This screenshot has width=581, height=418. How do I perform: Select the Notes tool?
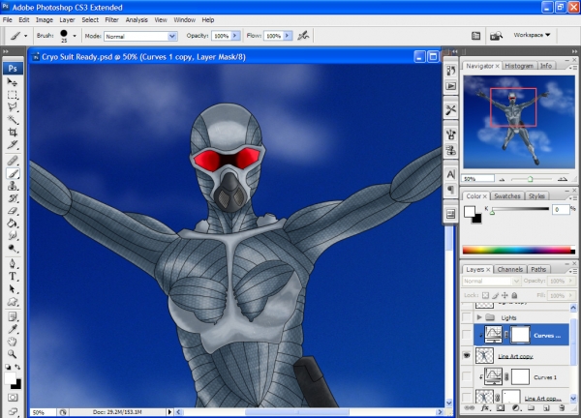tap(13, 316)
